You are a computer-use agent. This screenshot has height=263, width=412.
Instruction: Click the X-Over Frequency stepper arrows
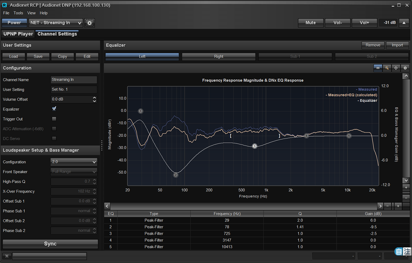tap(94, 191)
